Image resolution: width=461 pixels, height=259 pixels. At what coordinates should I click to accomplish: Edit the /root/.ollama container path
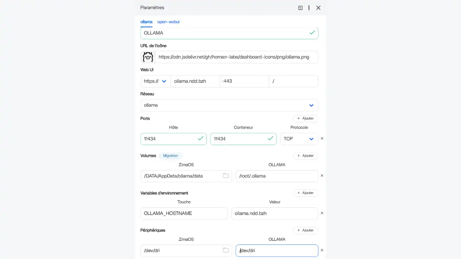point(277,176)
